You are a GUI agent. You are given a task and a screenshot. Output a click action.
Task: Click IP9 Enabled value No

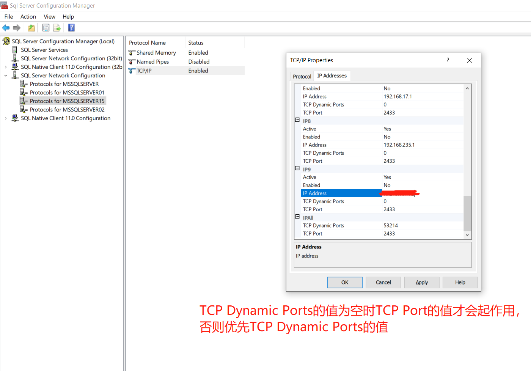point(387,185)
